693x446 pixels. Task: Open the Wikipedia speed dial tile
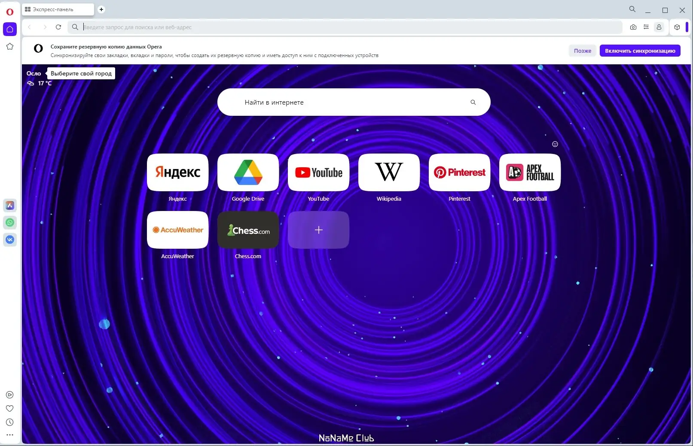point(389,172)
